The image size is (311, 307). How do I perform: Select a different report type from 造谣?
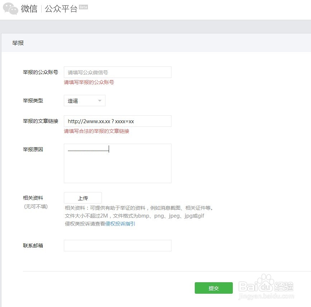(84, 101)
